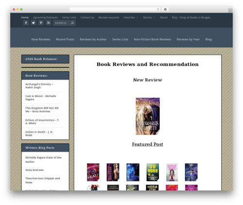Image resolution: width=243 pixels, height=205 pixels.
Task: Open Series Lists in top menu
Action: 69,17
